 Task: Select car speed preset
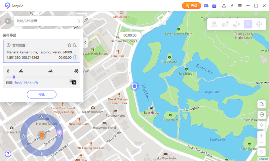(76, 71)
